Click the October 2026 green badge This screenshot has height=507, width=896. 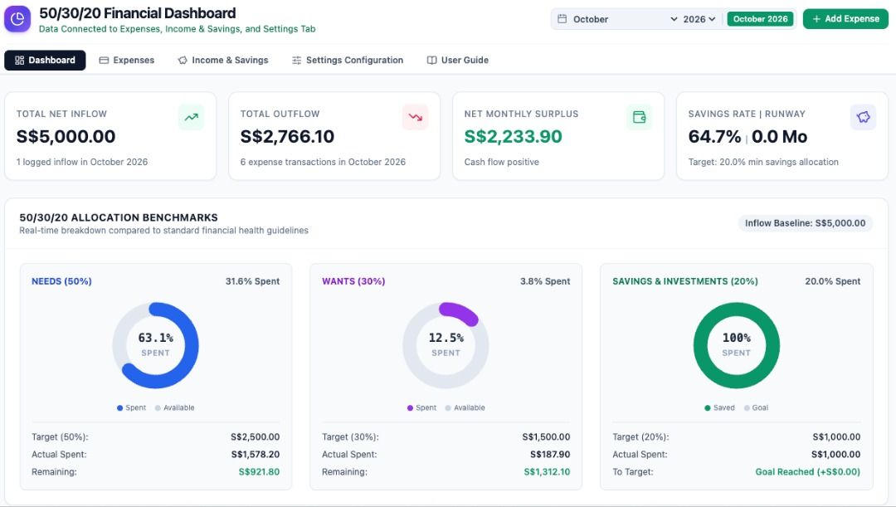tap(761, 19)
